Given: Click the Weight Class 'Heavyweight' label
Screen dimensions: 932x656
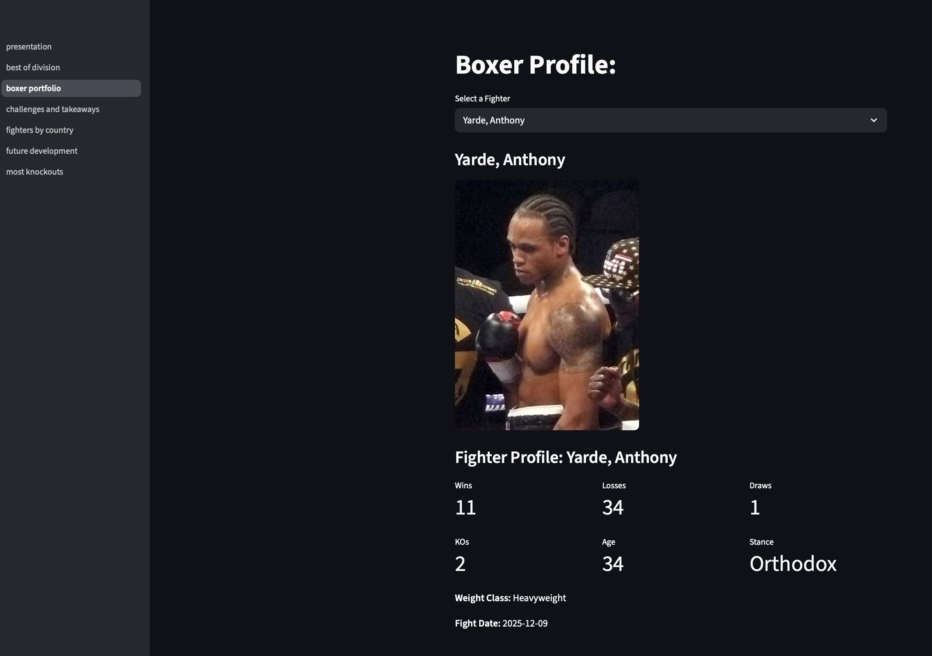Looking at the screenshot, I should (x=510, y=598).
